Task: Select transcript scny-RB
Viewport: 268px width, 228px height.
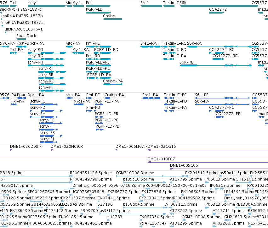Action: (x=51, y=78)
